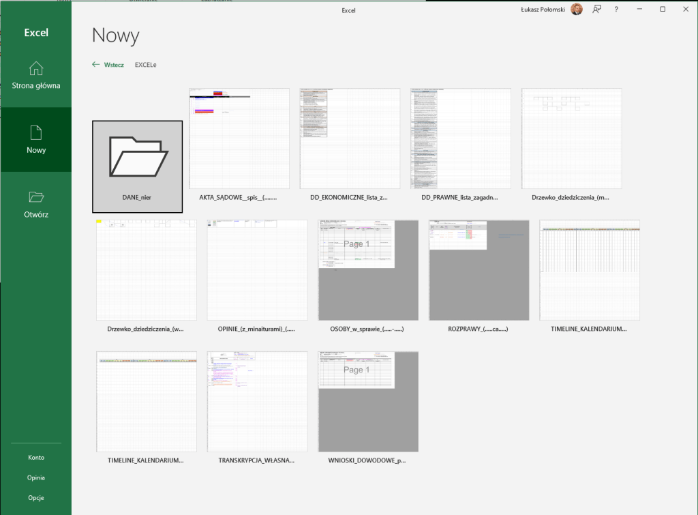Screen dimensions: 698x515
Task: Open Opcje settings in the sidebar
Action: [x=36, y=498]
